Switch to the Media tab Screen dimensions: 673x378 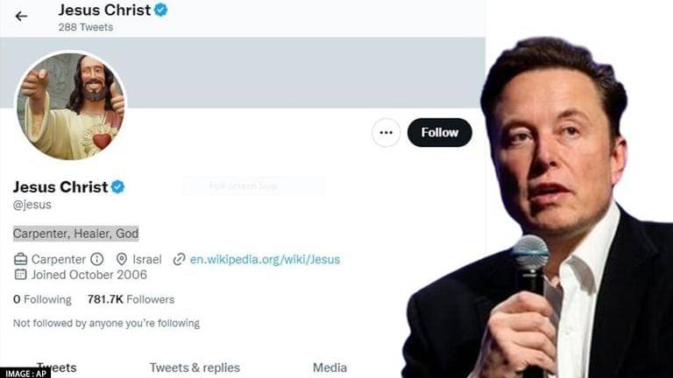(329, 367)
